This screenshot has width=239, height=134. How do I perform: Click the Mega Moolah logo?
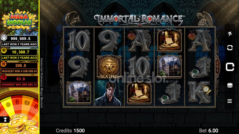click(19, 19)
